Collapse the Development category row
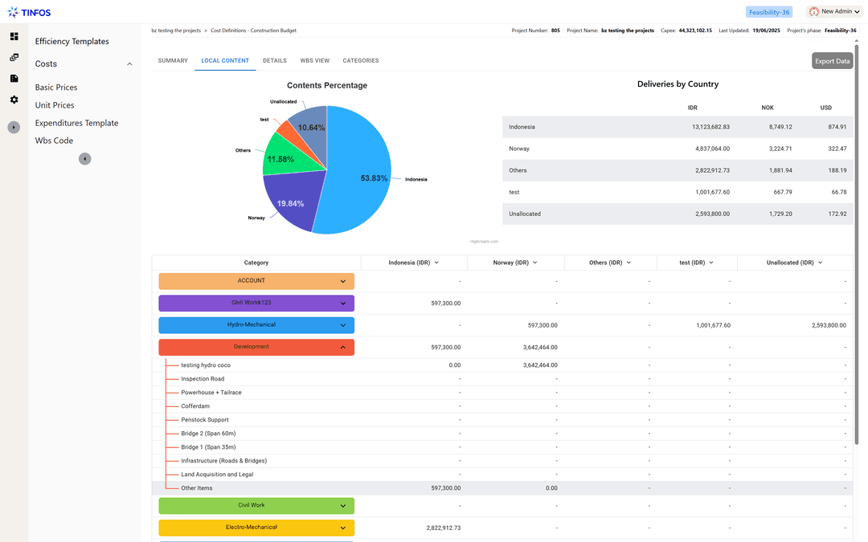Image resolution: width=868 pixels, height=542 pixels. point(343,348)
